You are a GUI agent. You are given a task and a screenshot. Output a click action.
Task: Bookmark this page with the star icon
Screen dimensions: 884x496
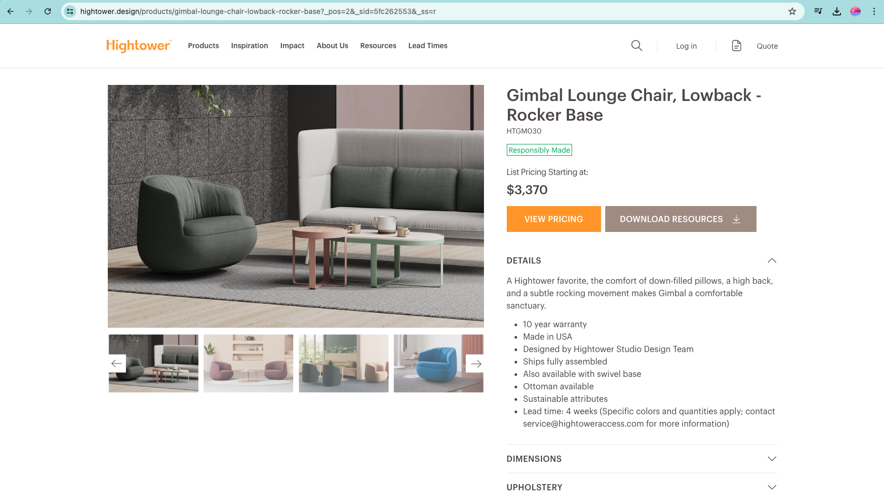point(792,11)
